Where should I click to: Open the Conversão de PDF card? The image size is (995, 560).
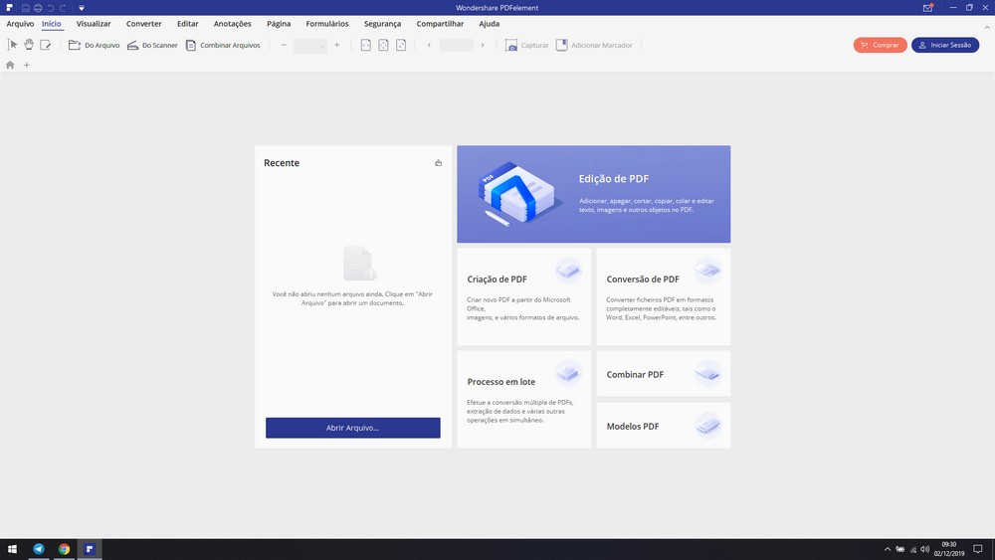tap(663, 296)
